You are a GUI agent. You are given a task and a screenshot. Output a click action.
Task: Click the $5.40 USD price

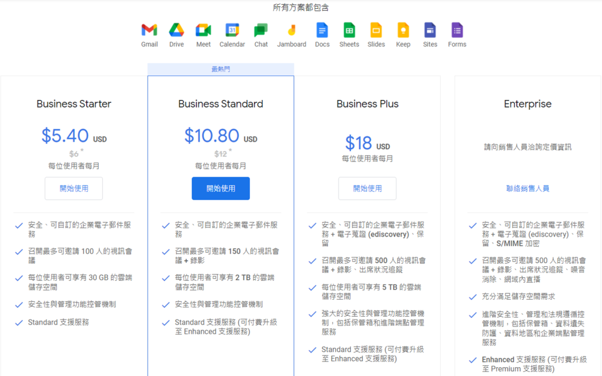coord(73,136)
